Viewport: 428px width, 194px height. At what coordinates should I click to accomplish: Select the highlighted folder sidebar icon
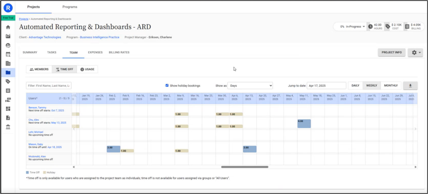pos(8,72)
